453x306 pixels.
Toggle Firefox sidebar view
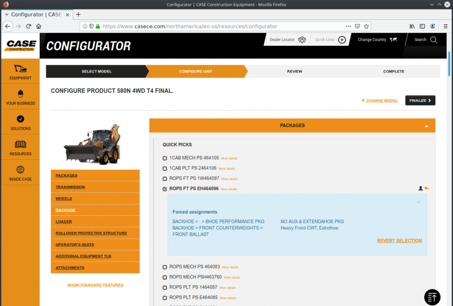pos(422,26)
